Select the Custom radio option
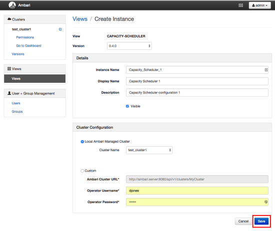Image resolution: width=275 pixels, height=231 pixels. 82,171
